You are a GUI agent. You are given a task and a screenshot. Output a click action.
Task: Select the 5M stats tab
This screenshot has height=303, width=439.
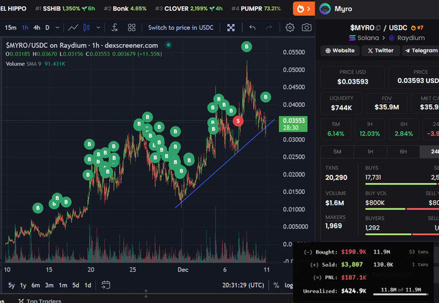337,151
